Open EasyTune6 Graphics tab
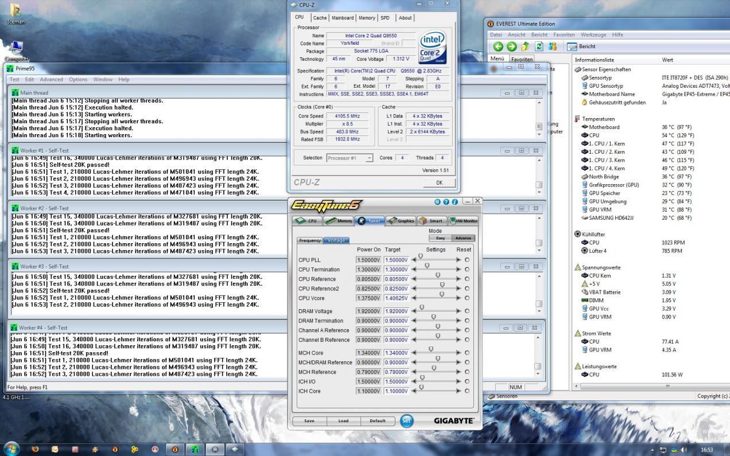 click(401, 221)
